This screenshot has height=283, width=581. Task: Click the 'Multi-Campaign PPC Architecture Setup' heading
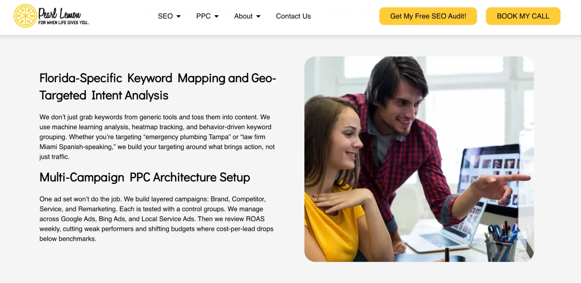(144, 177)
